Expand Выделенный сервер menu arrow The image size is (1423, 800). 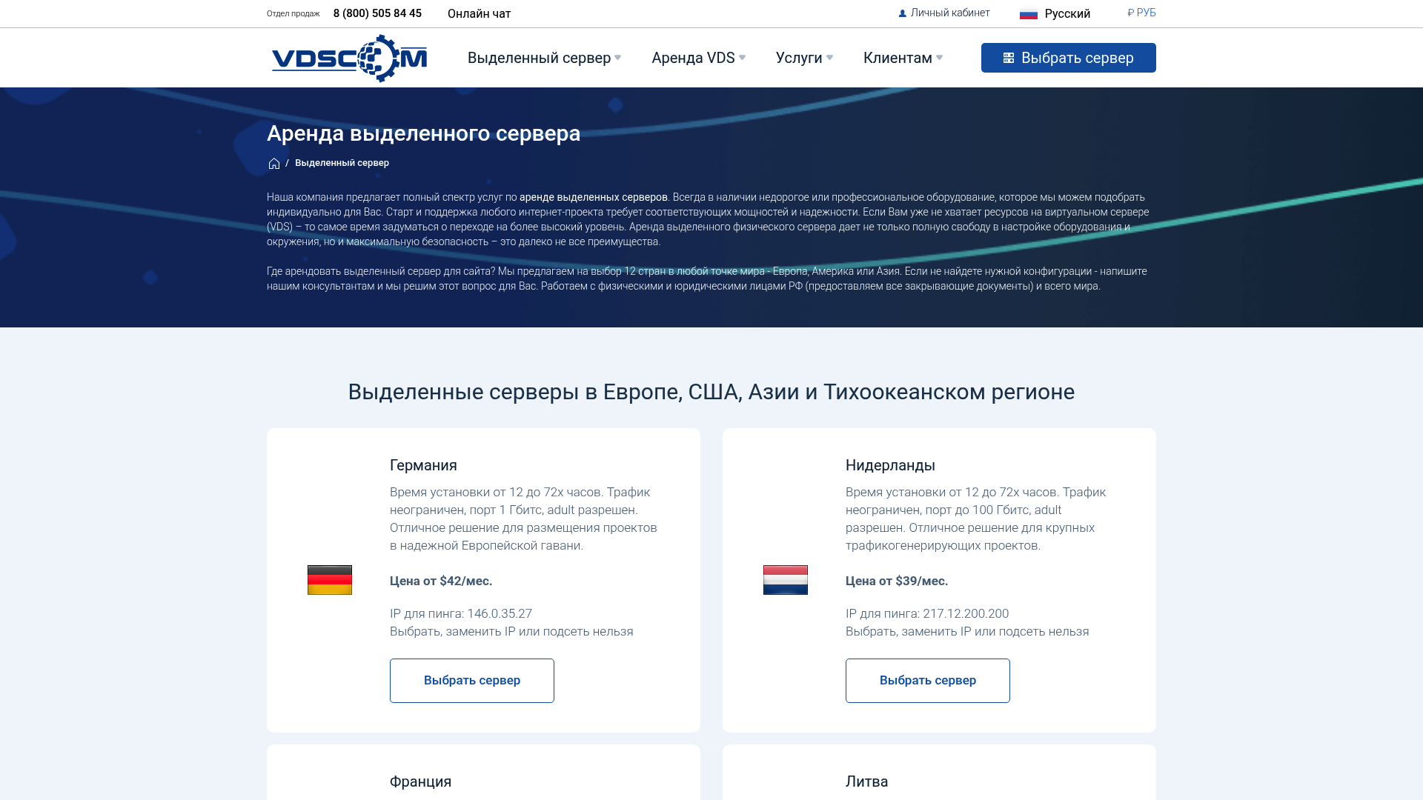[618, 58]
